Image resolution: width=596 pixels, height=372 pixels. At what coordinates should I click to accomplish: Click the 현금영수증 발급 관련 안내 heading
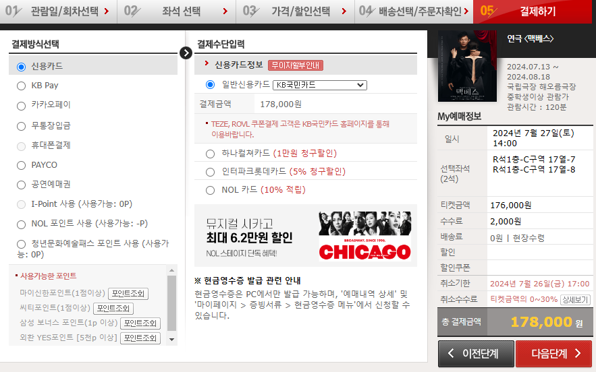coord(248,280)
